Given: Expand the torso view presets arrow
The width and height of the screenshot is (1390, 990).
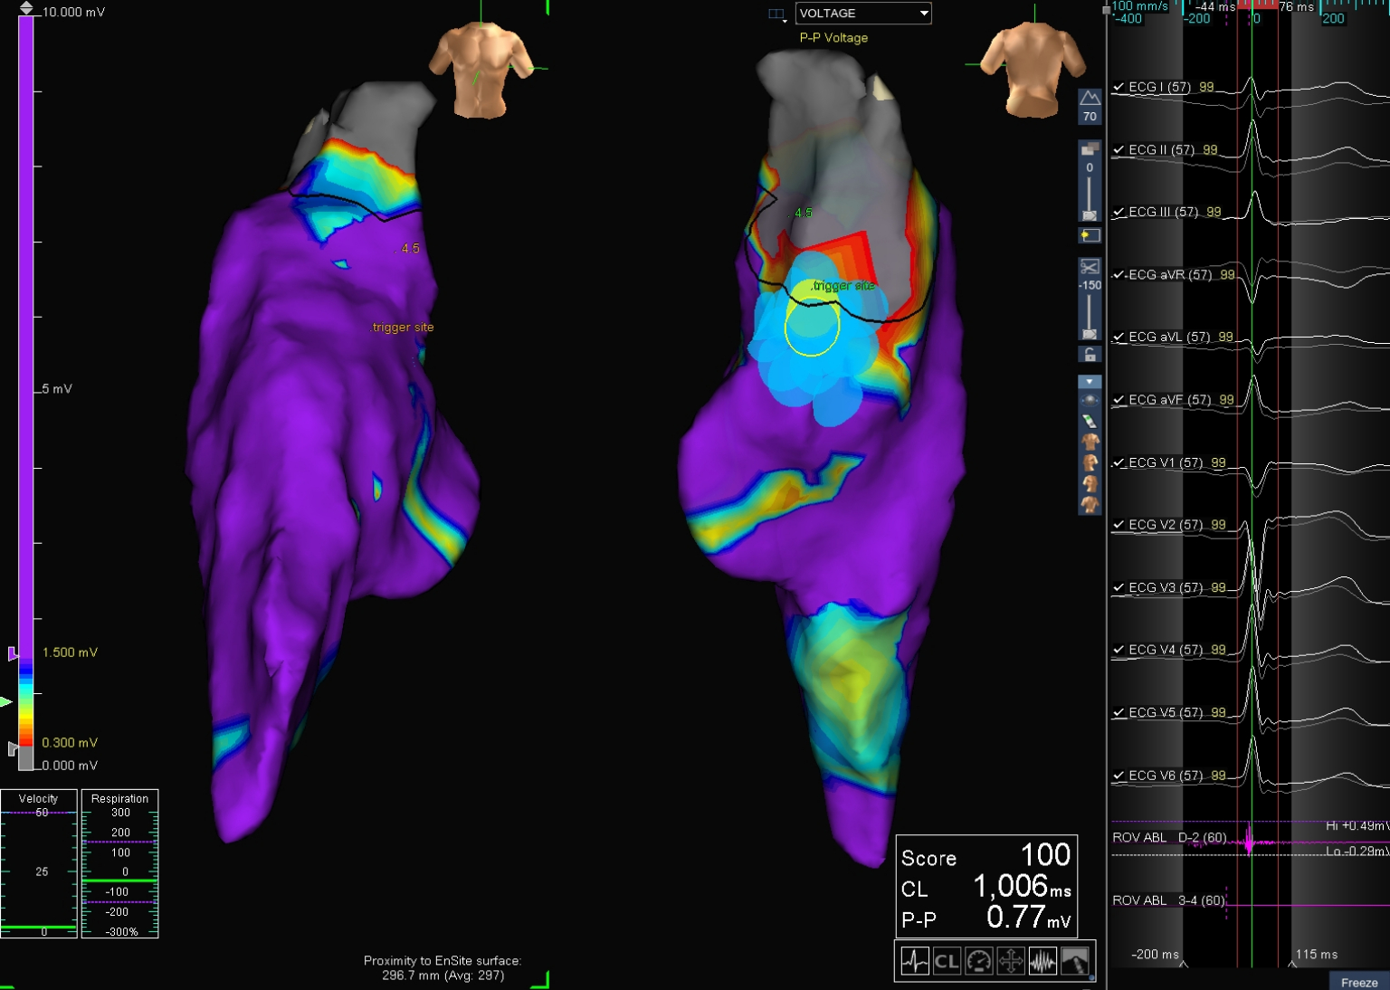Looking at the screenshot, I should pos(1090,382).
